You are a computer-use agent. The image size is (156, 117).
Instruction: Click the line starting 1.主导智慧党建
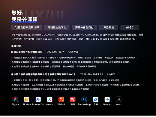click(66, 80)
